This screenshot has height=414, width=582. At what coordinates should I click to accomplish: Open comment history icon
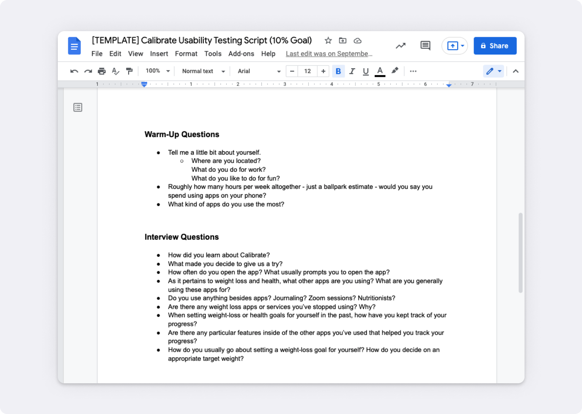pos(425,46)
